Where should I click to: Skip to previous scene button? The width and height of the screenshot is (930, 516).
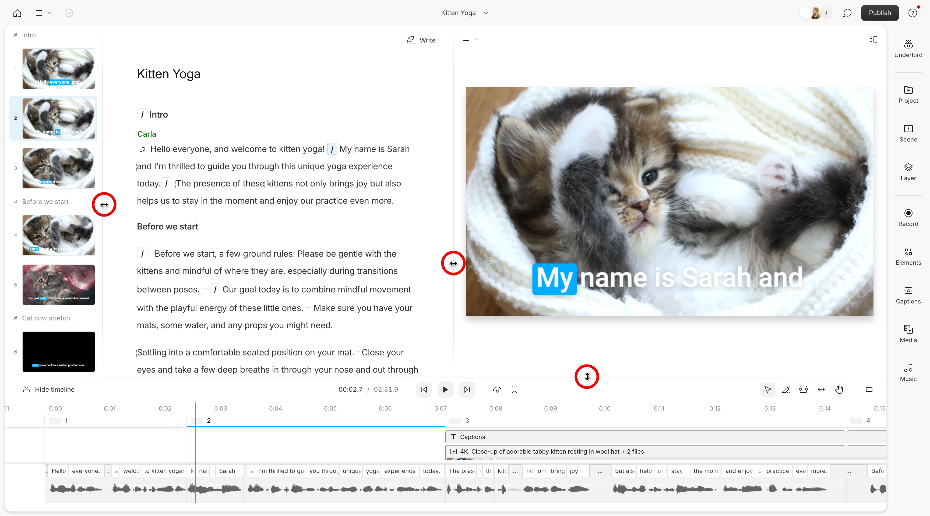coord(424,389)
